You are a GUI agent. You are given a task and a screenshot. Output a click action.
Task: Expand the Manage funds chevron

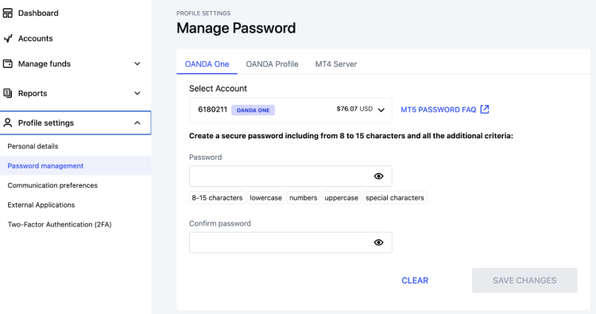[137, 64]
